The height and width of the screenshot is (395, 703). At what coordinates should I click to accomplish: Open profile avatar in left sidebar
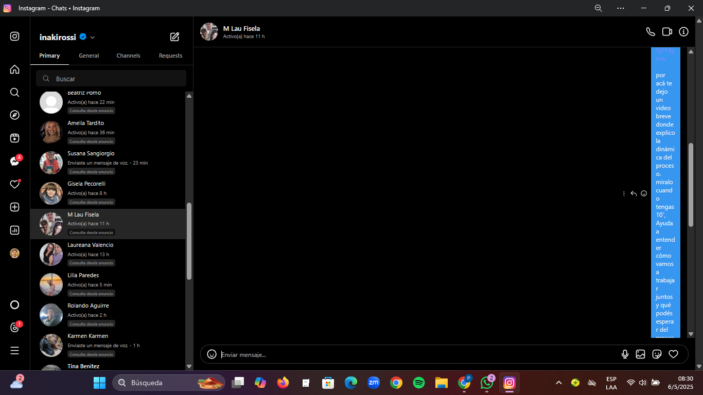(15, 253)
